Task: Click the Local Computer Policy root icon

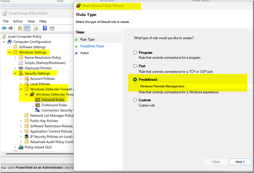Action: 4,36
